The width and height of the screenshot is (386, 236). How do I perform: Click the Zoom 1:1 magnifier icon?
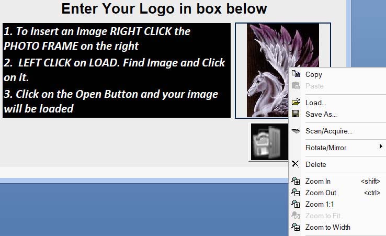(296, 204)
